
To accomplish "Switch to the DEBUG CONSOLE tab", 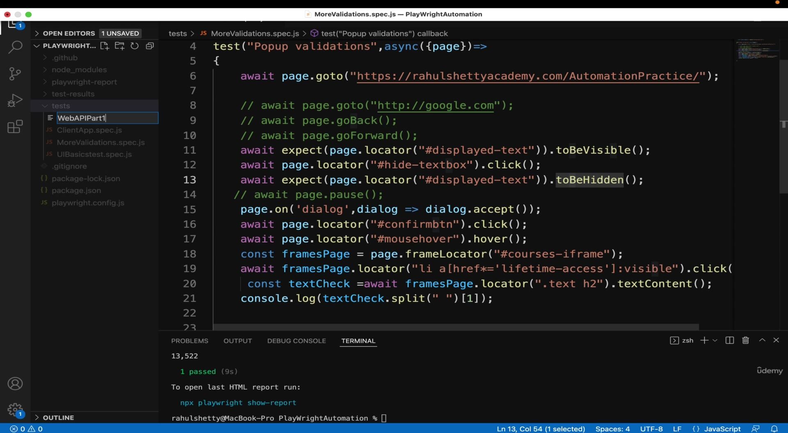I will [x=296, y=341].
